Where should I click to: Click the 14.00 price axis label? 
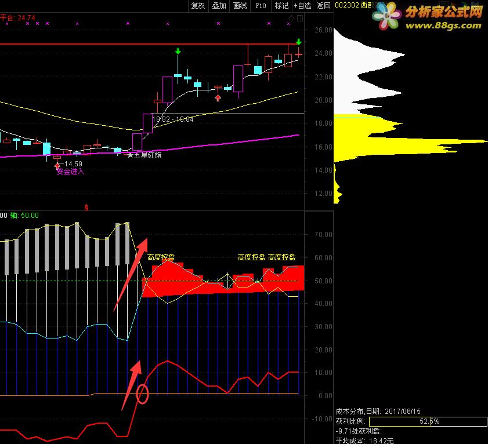coord(323,170)
